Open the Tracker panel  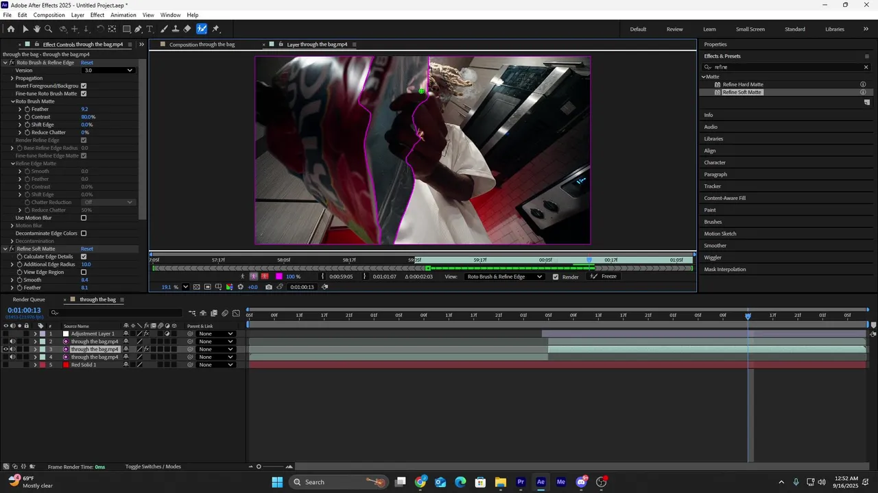coord(713,186)
